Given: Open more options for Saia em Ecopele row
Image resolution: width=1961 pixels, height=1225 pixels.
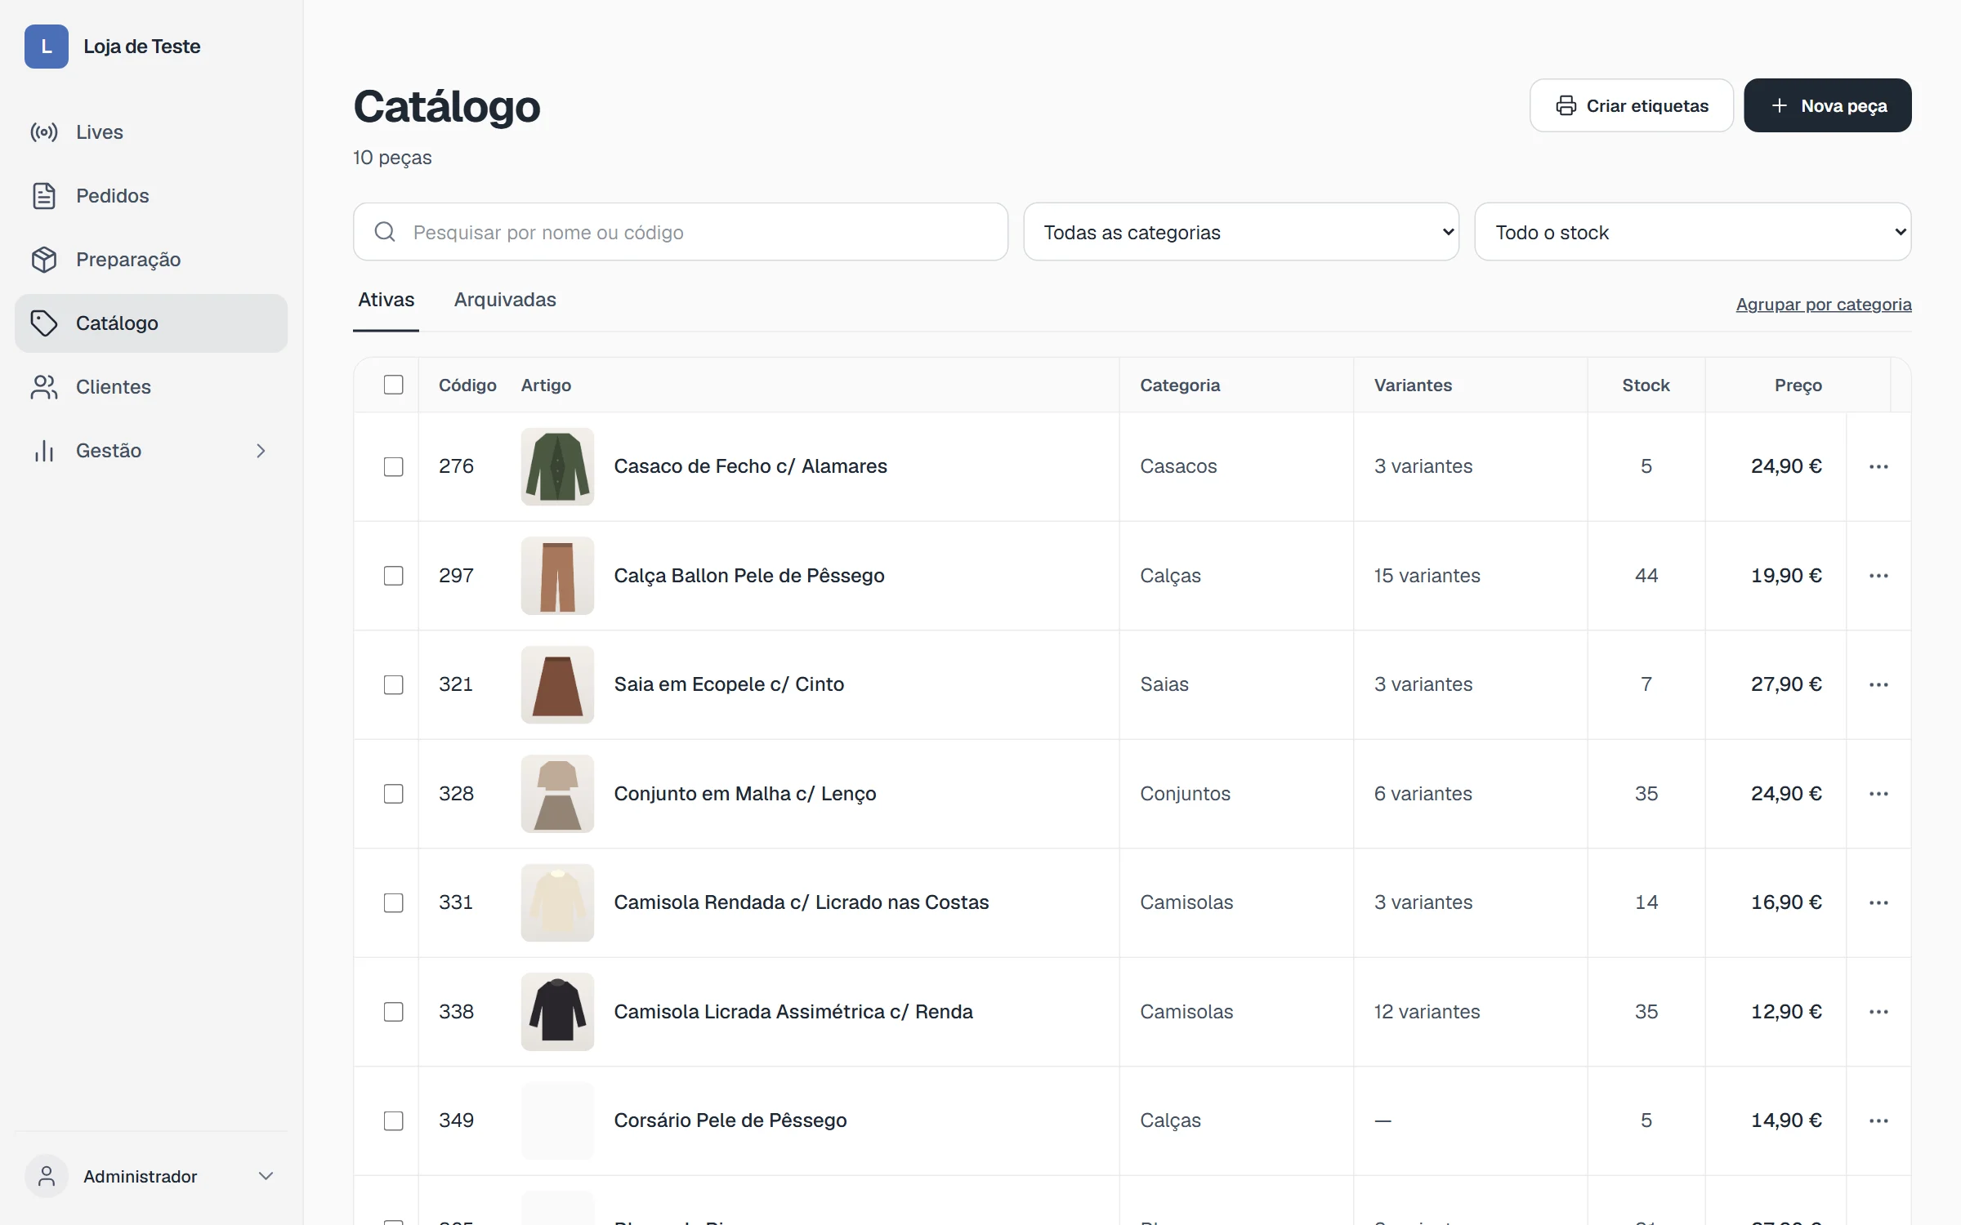Looking at the screenshot, I should pos(1878,684).
